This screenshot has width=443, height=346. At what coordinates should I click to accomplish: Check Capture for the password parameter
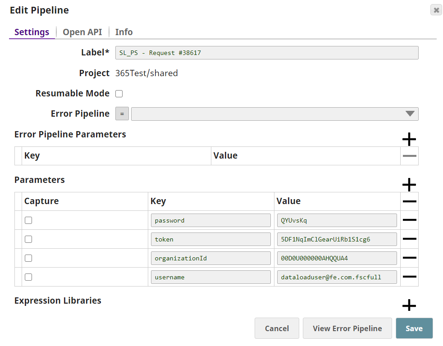click(x=28, y=220)
